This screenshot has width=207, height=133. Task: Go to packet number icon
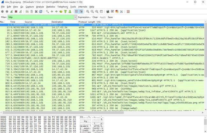(61, 11)
